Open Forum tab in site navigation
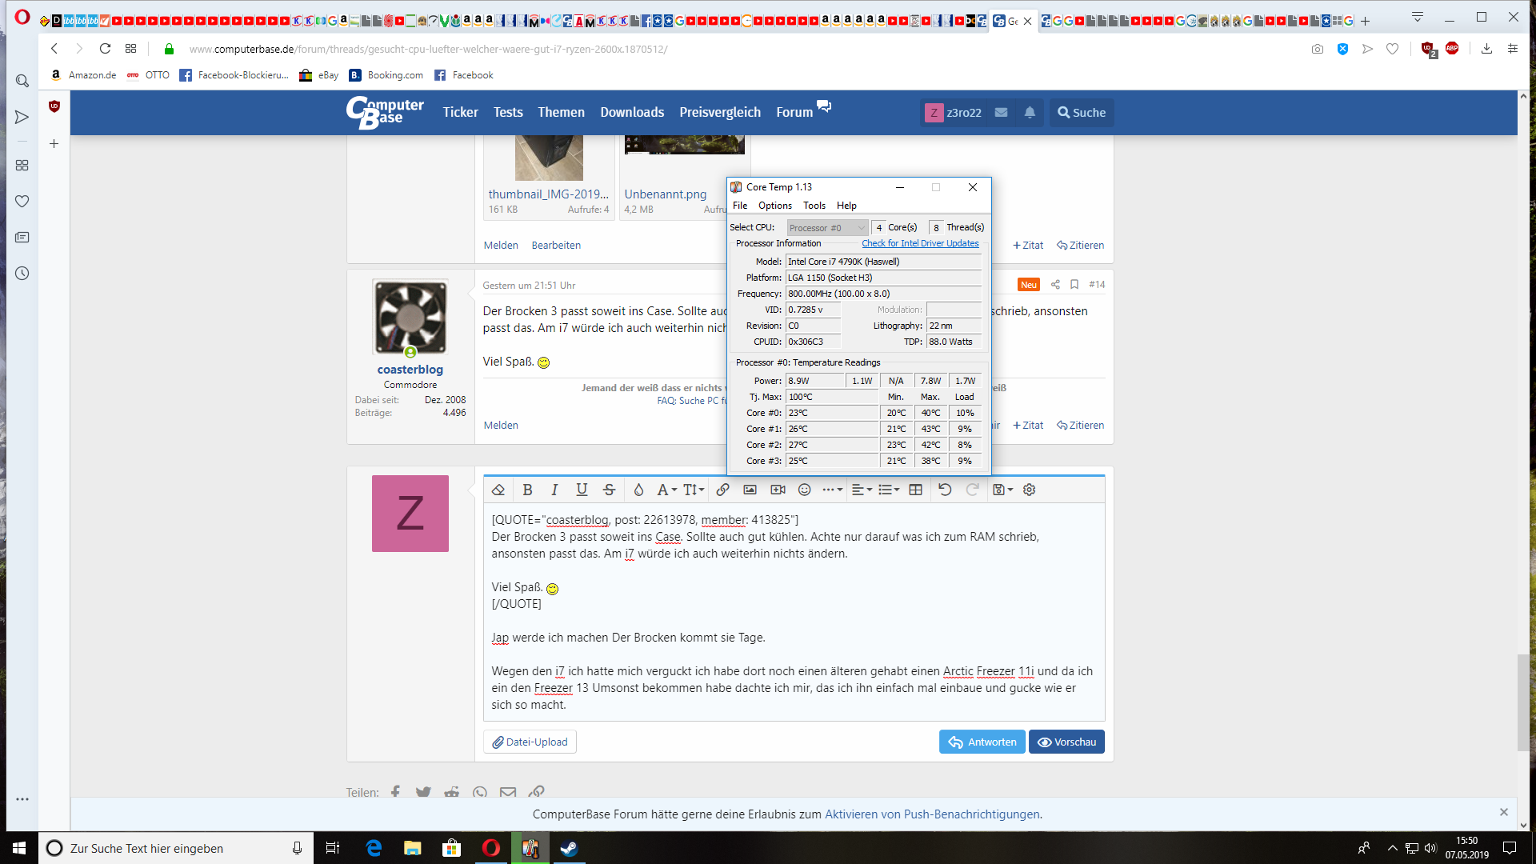Viewport: 1536px width, 864px height. pos(794,112)
